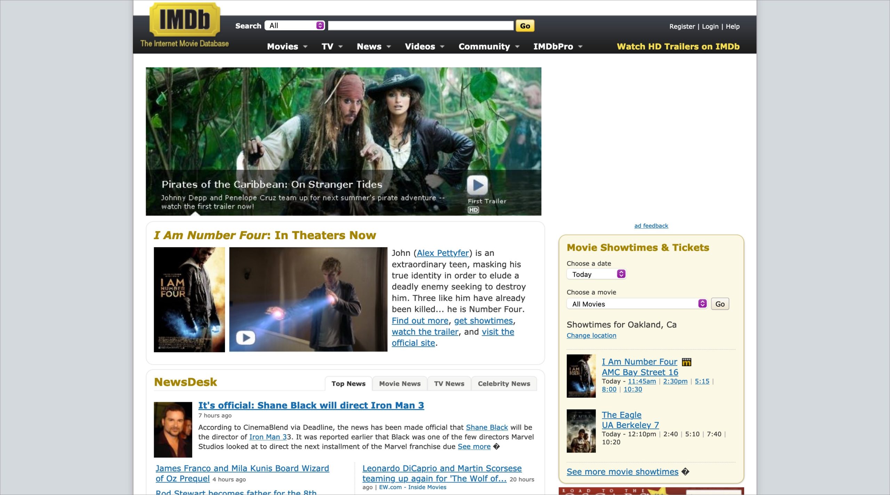
Task: Click Change location link
Action: (x=591, y=335)
